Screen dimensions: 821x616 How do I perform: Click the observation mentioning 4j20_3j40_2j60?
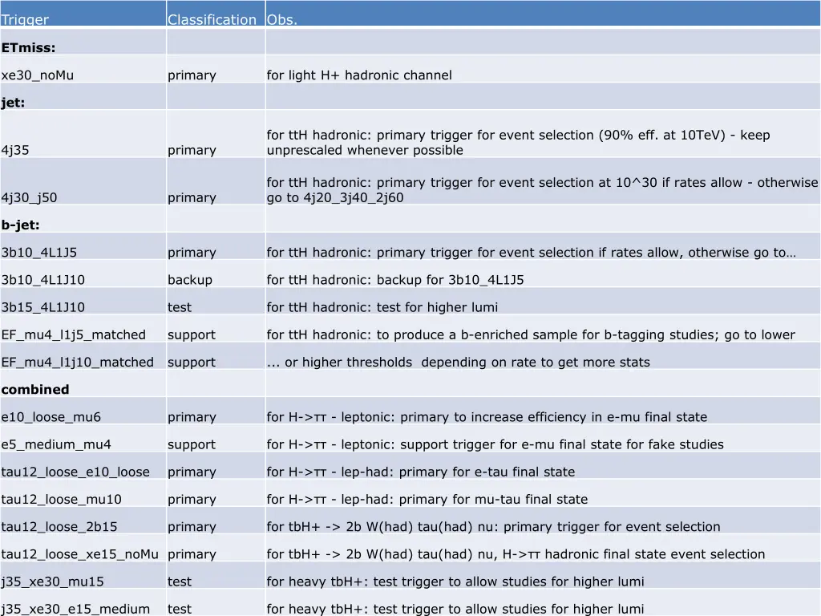point(543,181)
